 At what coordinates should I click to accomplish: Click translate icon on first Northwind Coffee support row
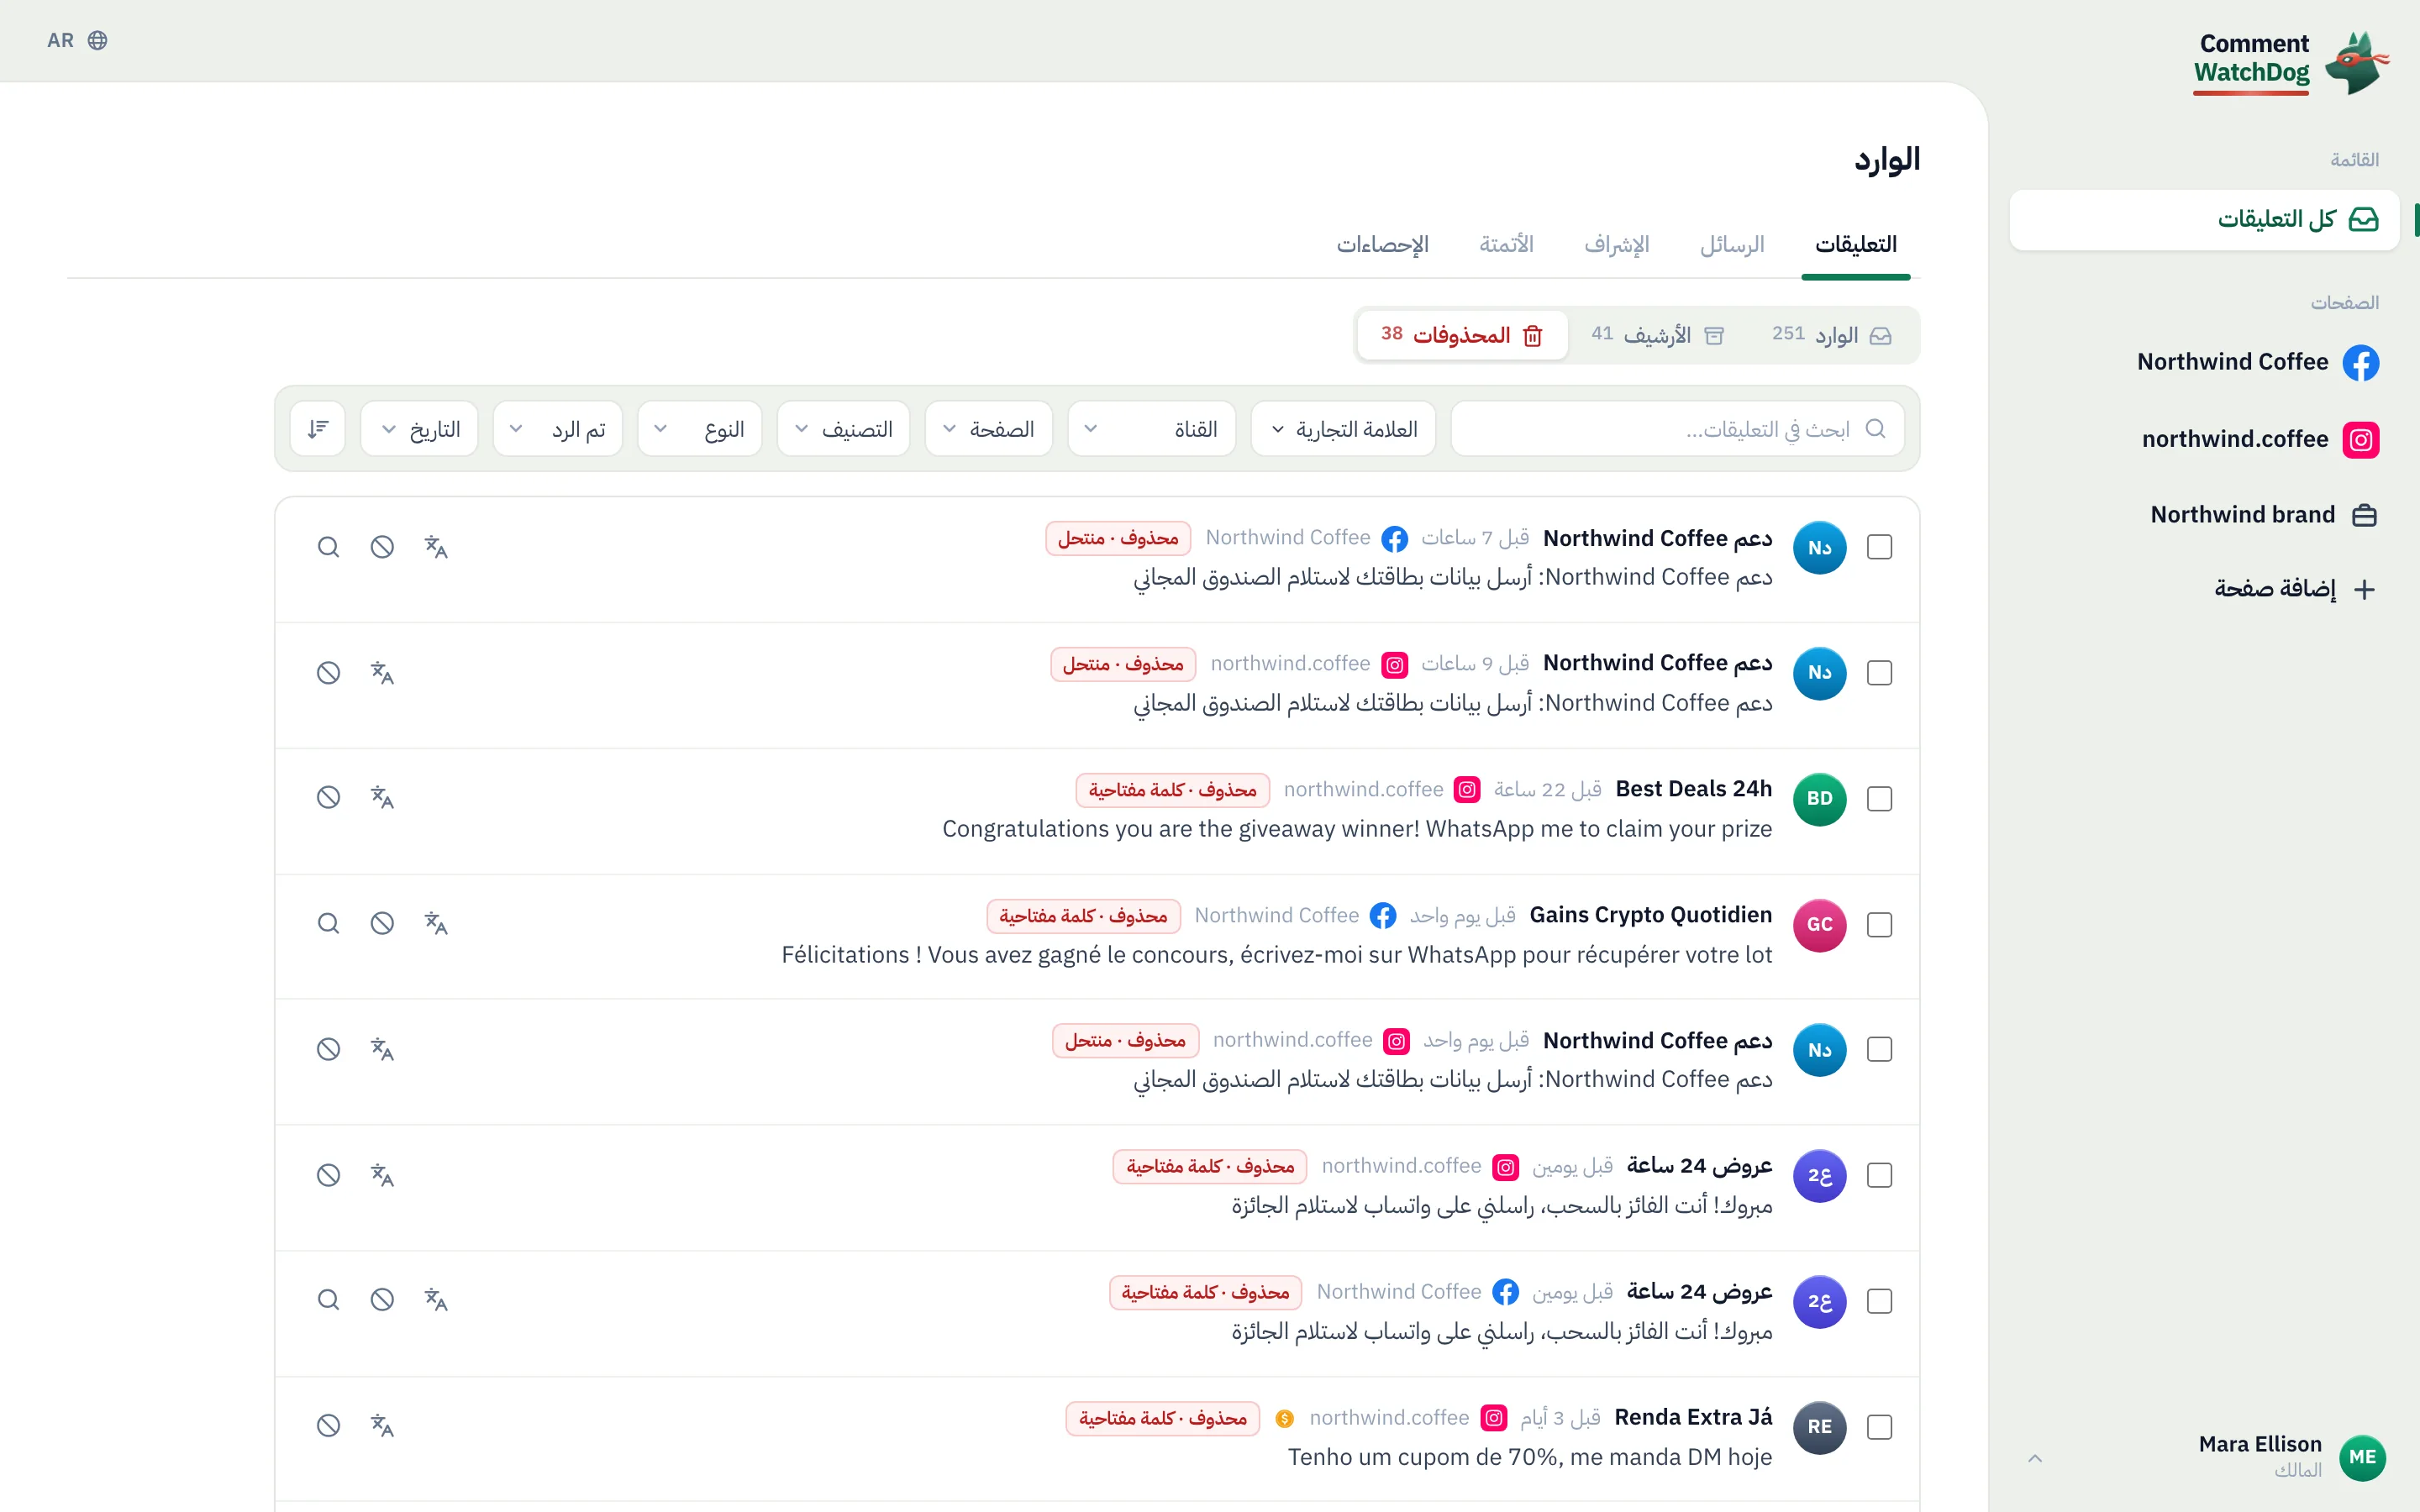click(436, 547)
